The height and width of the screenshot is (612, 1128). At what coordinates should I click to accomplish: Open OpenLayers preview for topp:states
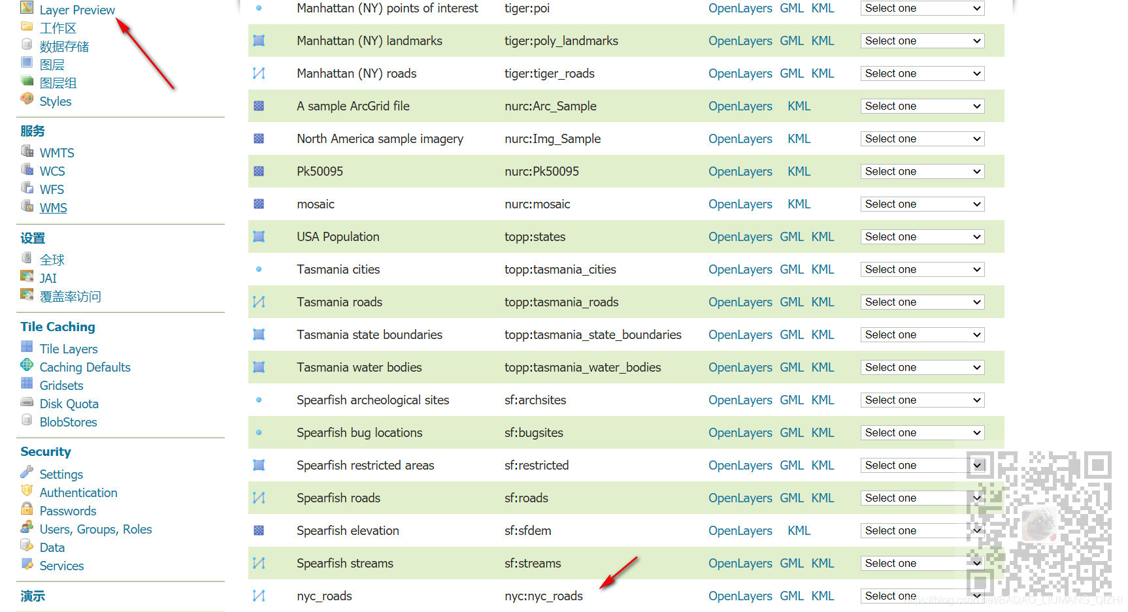[x=740, y=236]
